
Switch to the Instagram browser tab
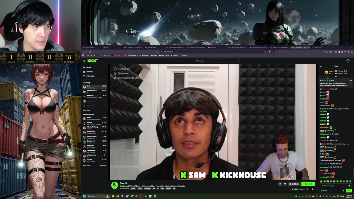coord(217,47)
